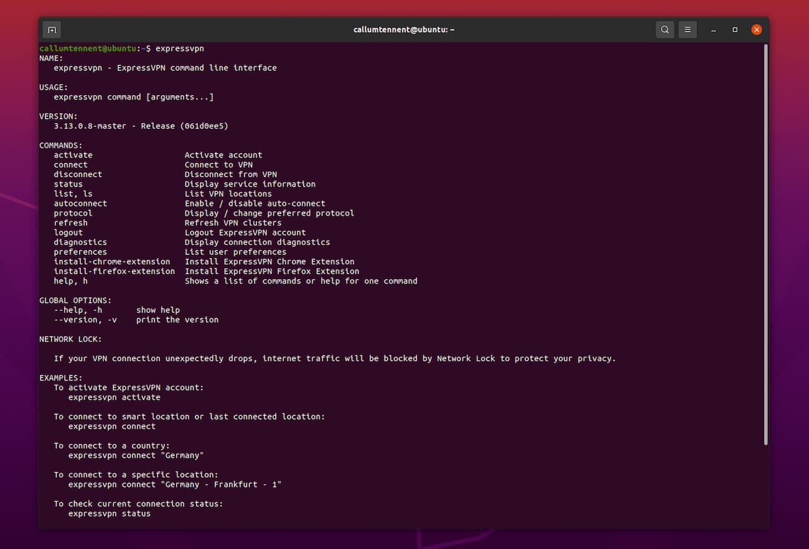This screenshot has width=809, height=549.
Task: Click the install-chrome-extension command name
Action: (112, 262)
